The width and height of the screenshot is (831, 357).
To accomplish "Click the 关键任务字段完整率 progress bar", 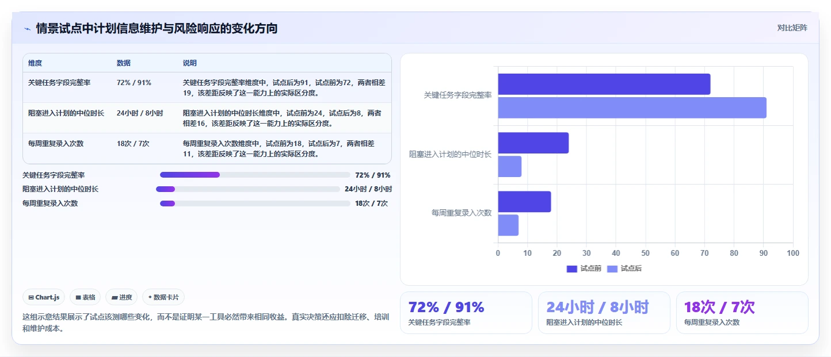I will (255, 175).
